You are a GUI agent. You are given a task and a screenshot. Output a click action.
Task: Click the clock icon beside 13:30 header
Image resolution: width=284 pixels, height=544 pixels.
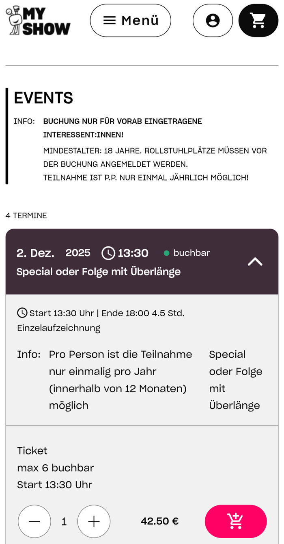(x=108, y=253)
